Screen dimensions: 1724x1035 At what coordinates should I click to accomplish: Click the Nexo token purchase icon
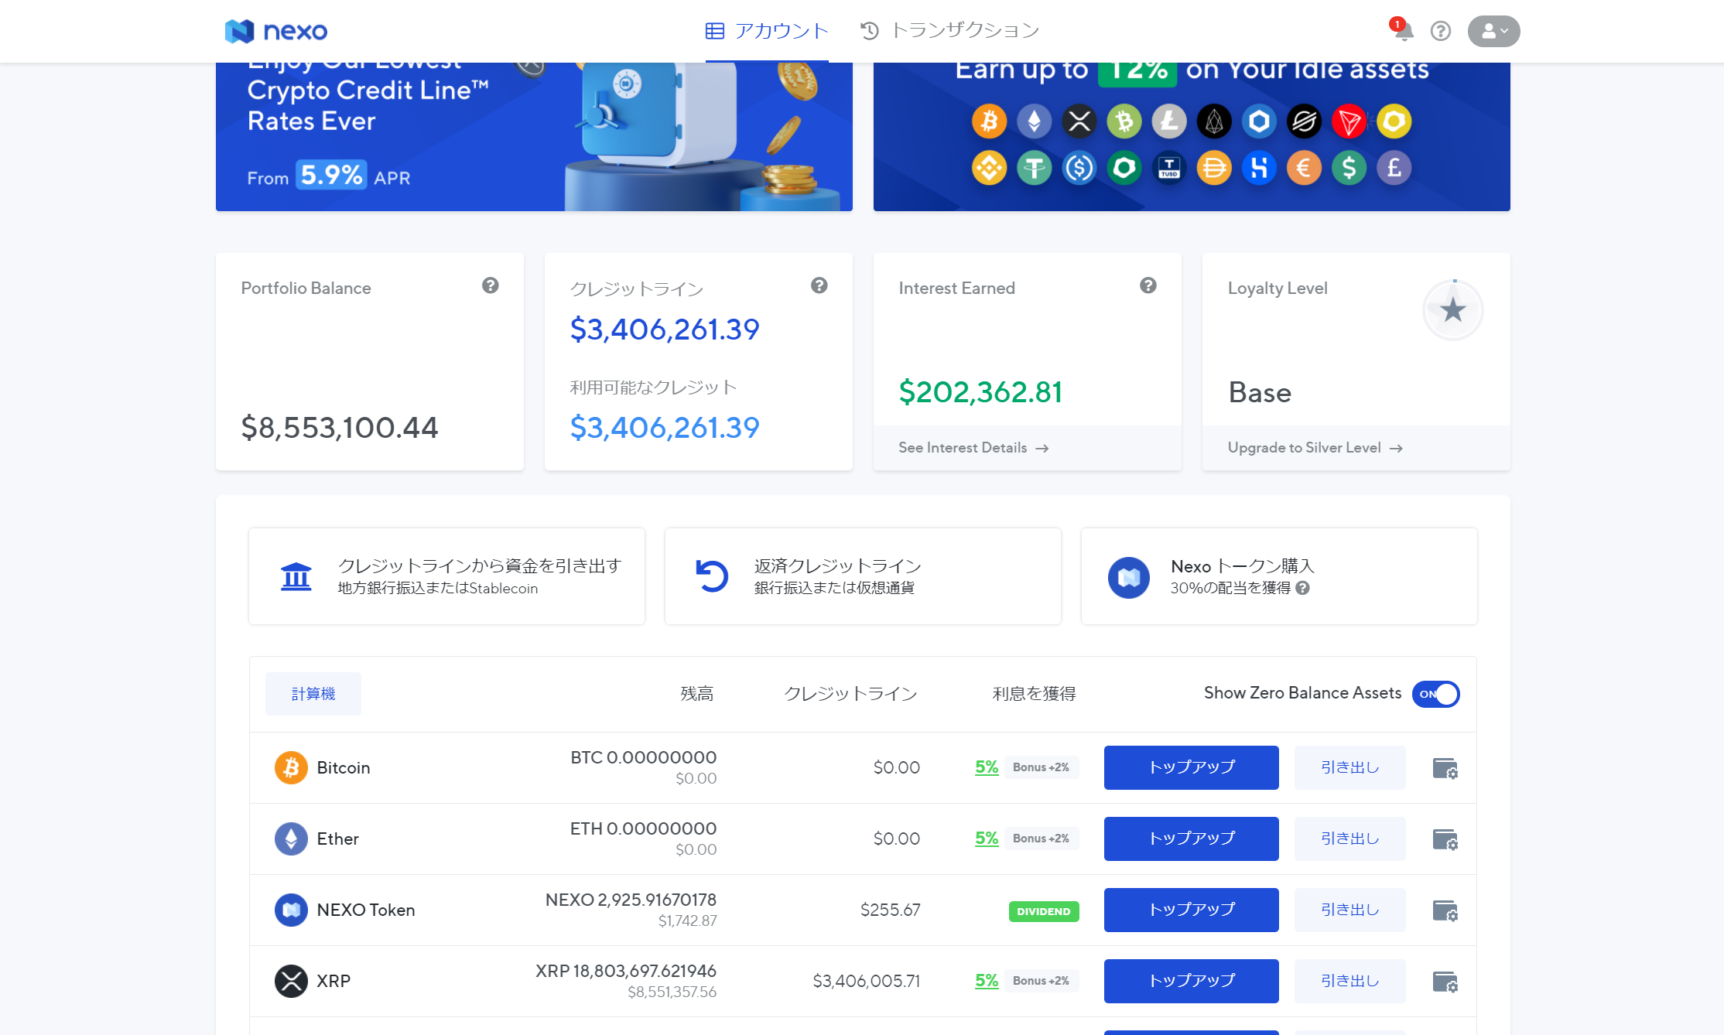tap(1128, 577)
